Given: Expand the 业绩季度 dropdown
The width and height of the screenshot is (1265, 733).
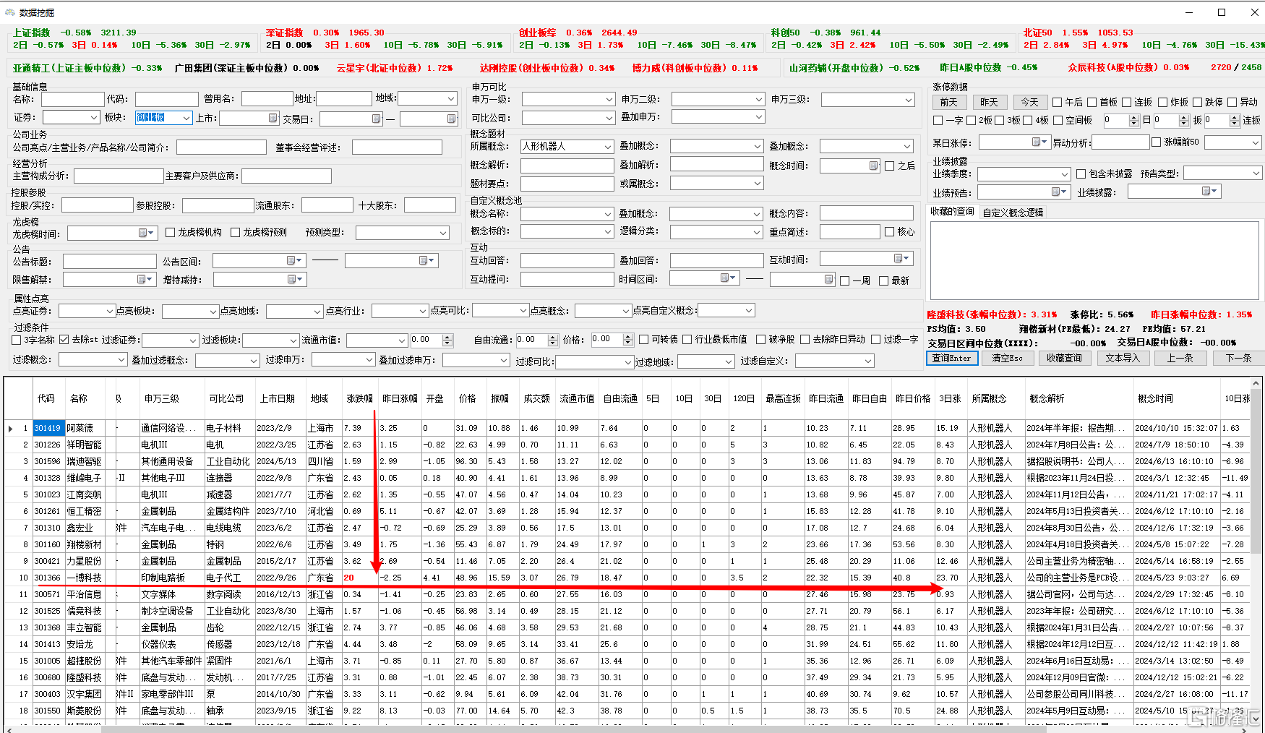Looking at the screenshot, I should tap(1065, 174).
